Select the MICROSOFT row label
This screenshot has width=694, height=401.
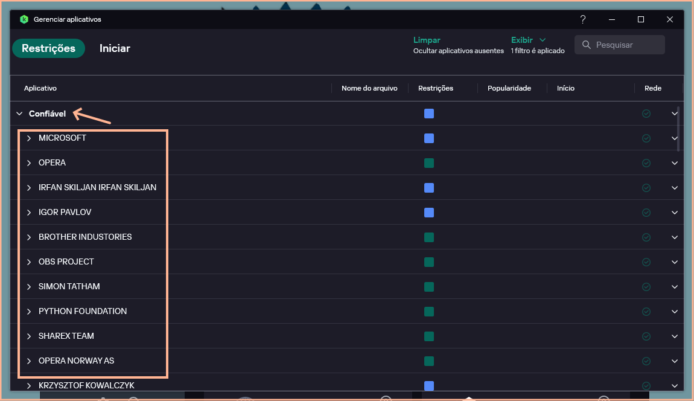62,138
